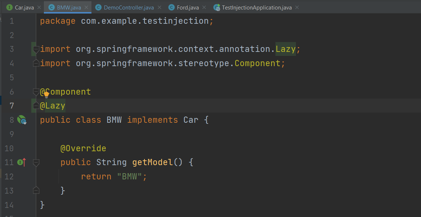This screenshot has width=421, height=217.
Task: Close the DemoController.java tab
Action: 159,8
